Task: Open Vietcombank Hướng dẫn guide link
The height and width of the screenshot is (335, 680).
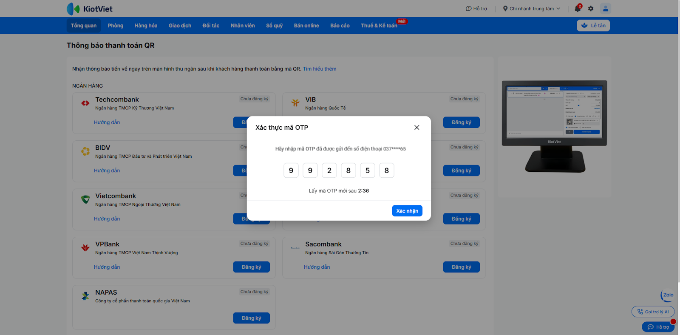Action: coord(107,219)
